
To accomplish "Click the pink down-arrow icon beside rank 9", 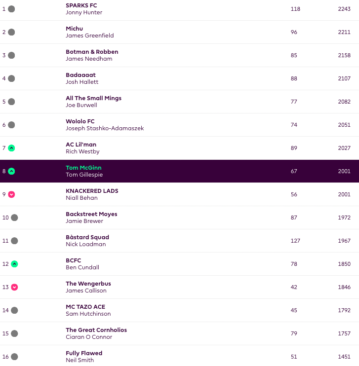I will pyautogui.click(x=11, y=194).
